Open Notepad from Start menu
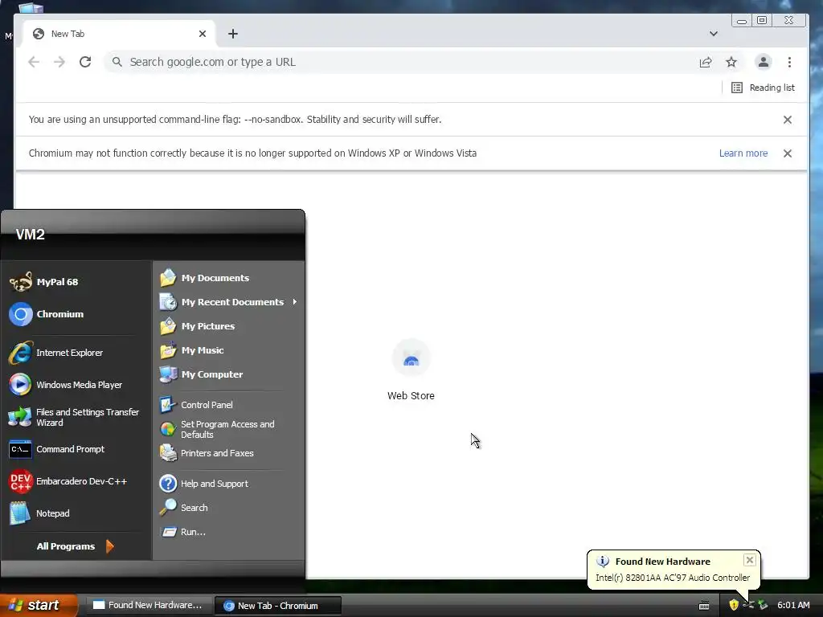Image resolution: width=823 pixels, height=617 pixels. [76, 513]
